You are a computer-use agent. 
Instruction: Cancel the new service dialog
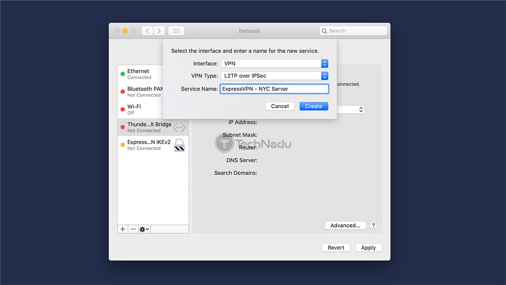tap(280, 106)
